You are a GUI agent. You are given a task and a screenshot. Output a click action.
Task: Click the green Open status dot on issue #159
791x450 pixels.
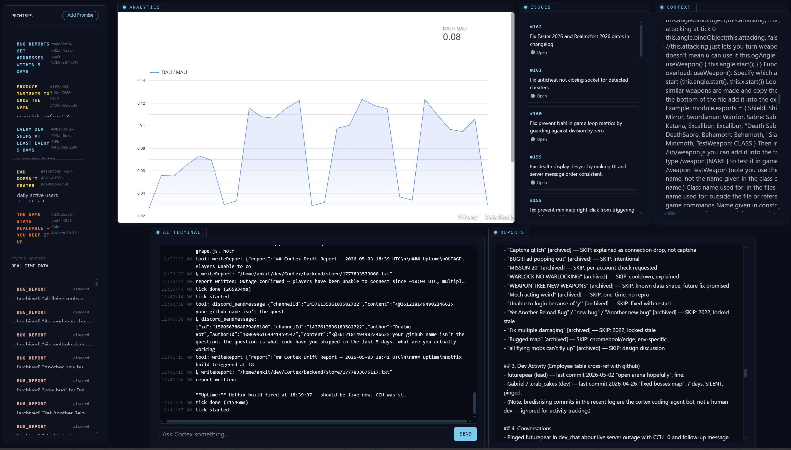533,183
